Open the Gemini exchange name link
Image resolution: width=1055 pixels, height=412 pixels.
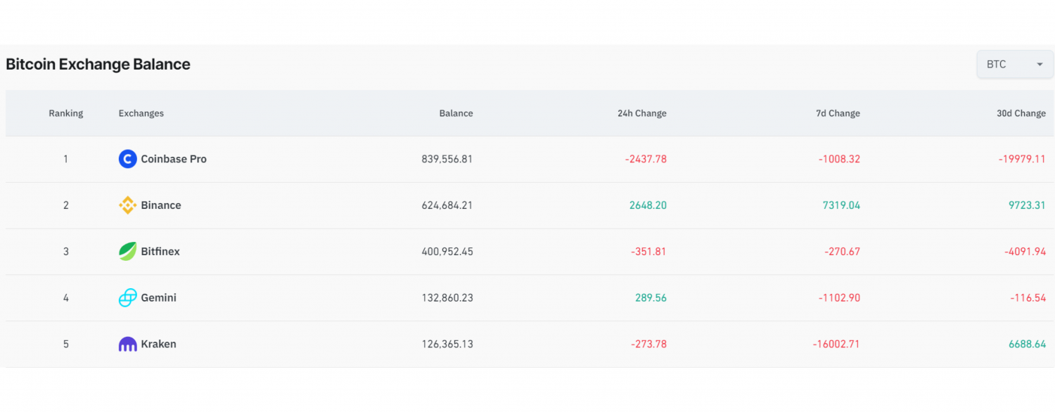pyautogui.click(x=159, y=298)
